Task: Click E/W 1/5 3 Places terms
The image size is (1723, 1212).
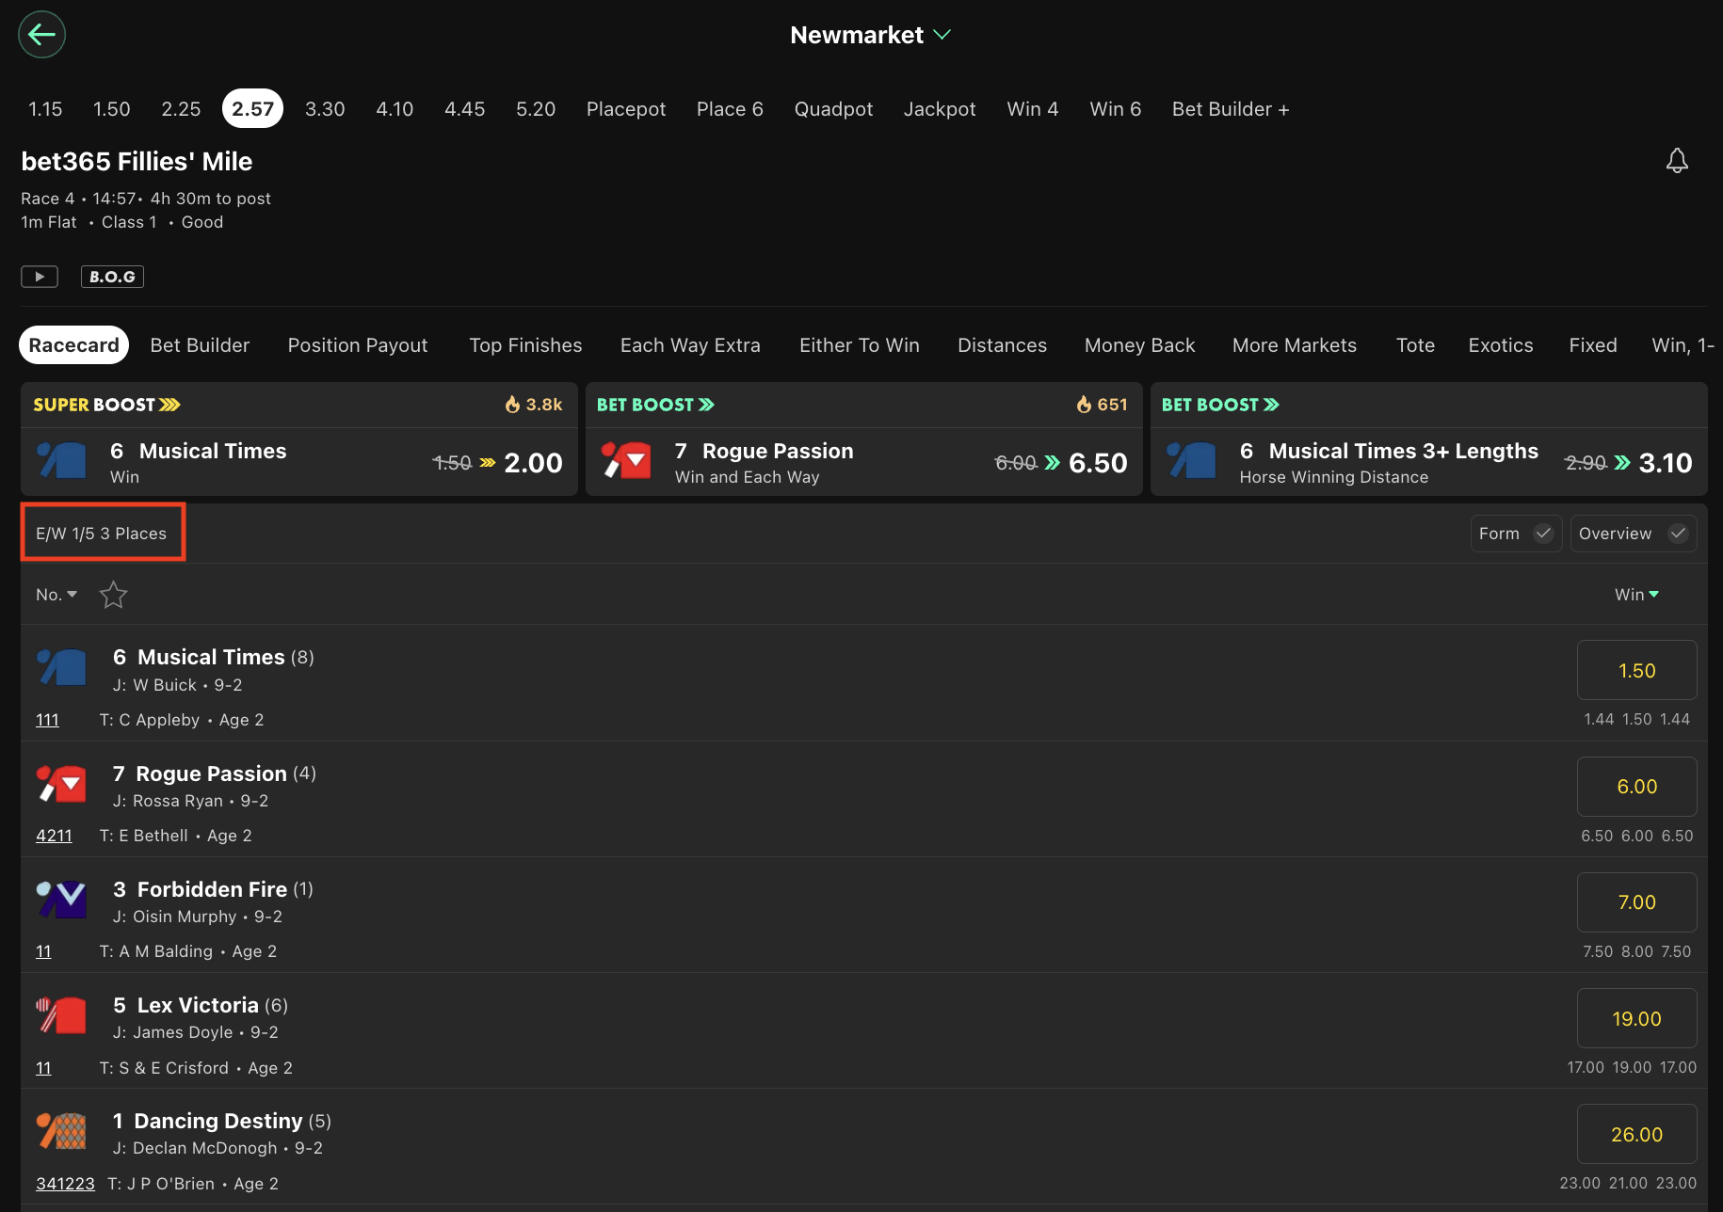Action: tap(102, 534)
